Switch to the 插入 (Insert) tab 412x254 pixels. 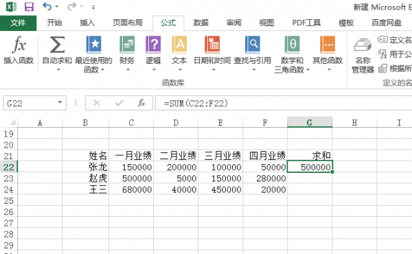pyautogui.click(x=87, y=23)
